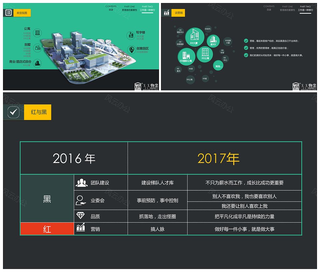Select the large green XX公寓 bubble

pyautogui.click(x=205, y=54)
